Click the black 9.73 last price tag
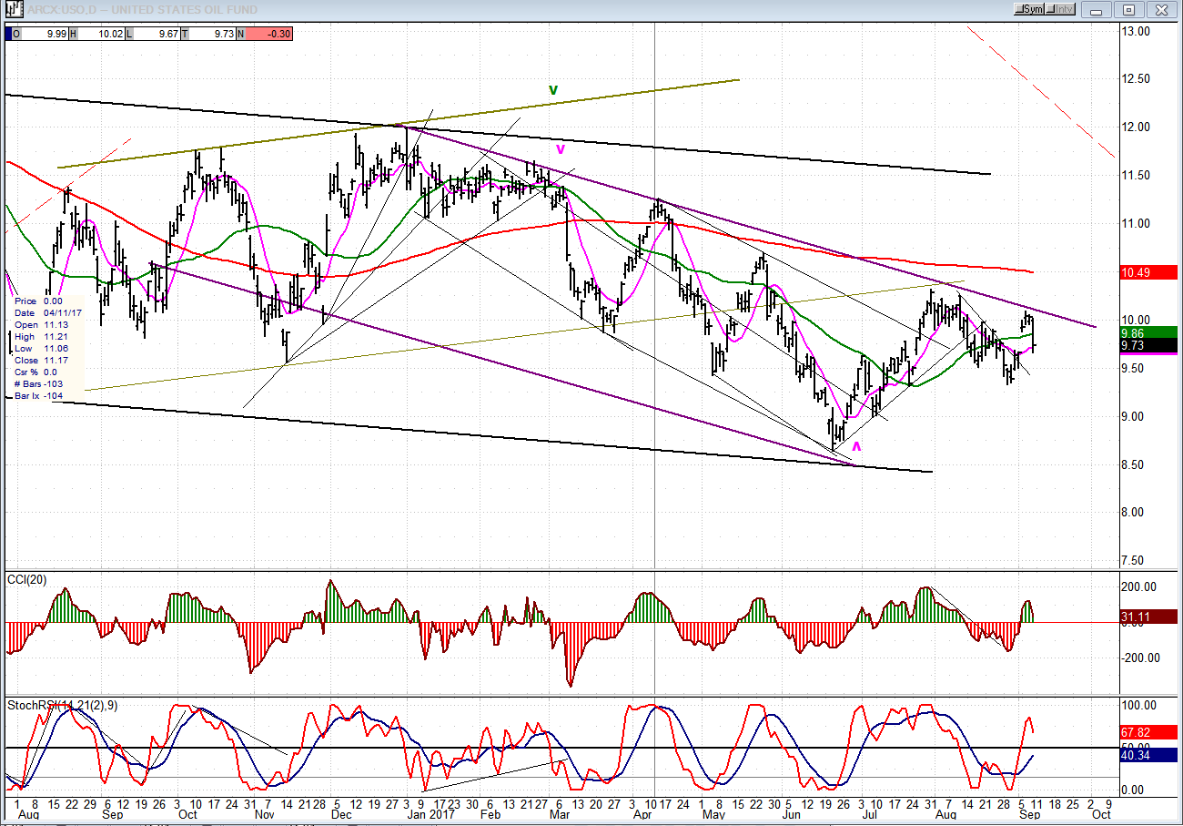 tap(1148, 346)
